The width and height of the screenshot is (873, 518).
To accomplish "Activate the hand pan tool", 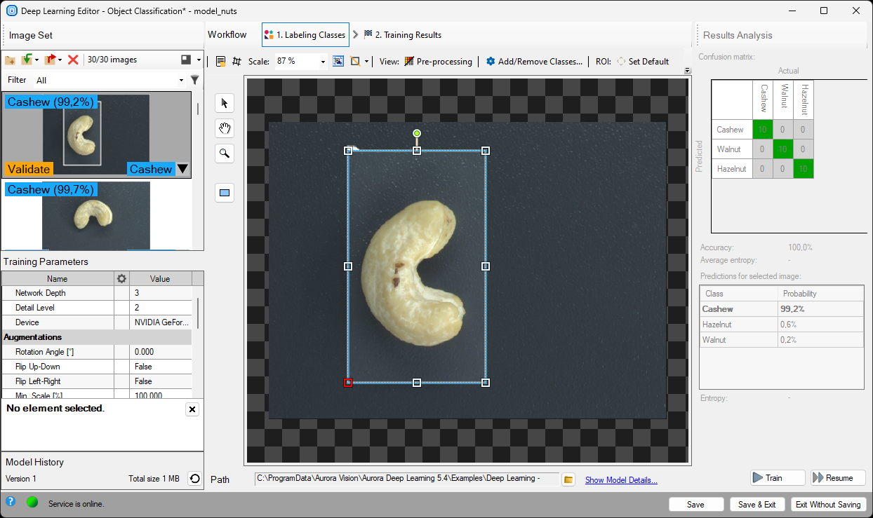I will coord(225,128).
